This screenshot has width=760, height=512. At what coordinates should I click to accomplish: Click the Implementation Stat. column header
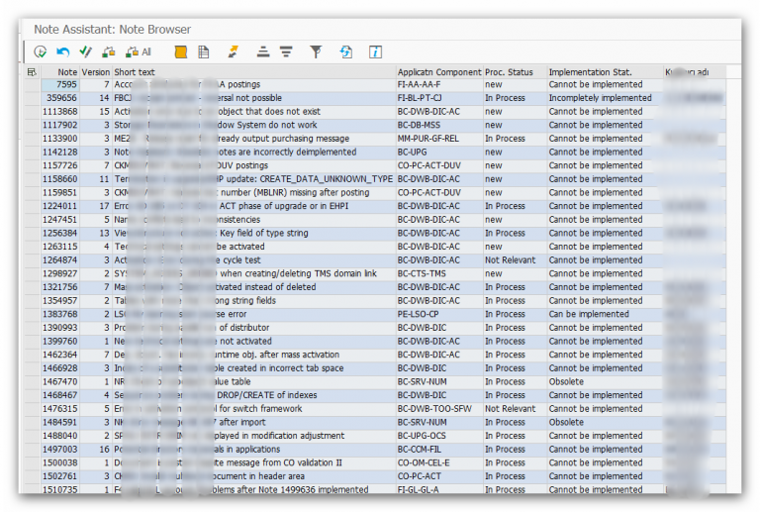[590, 72]
